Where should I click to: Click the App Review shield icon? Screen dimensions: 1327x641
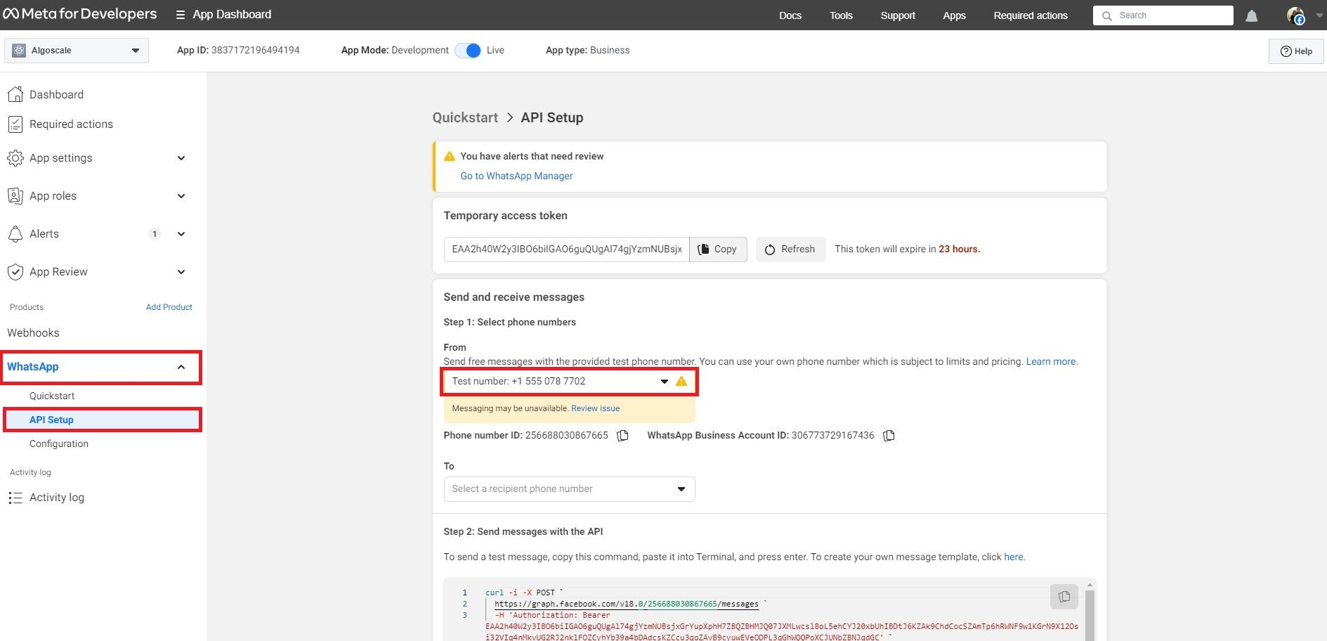[15, 272]
